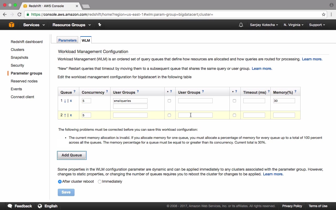Bookmark this page with the star icon
The image size is (336, 210).
(324, 14)
